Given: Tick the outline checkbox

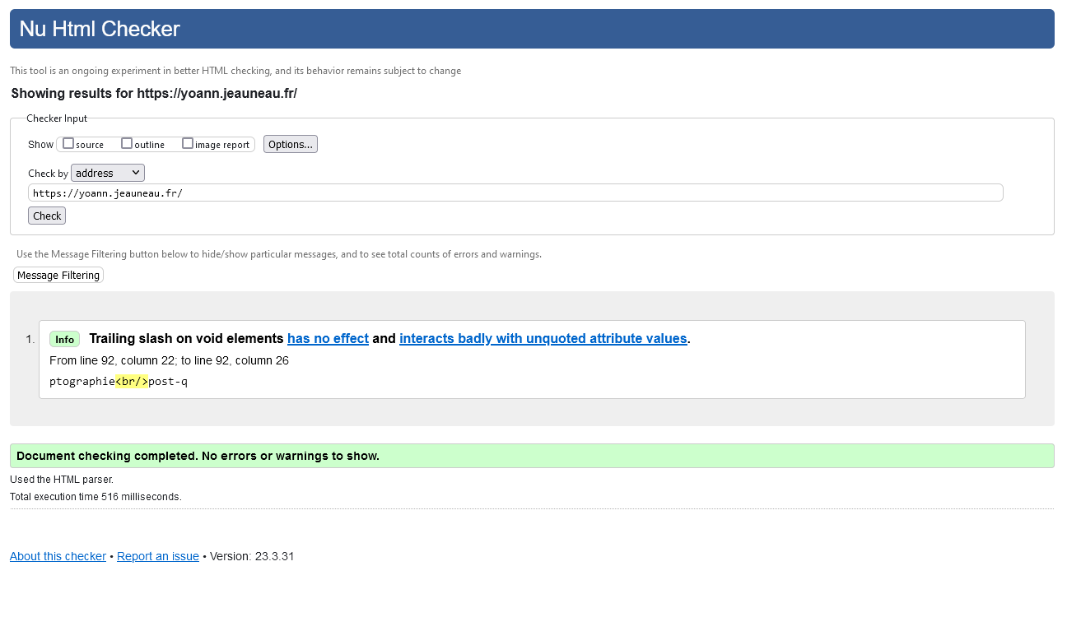Looking at the screenshot, I should pyautogui.click(x=127, y=143).
